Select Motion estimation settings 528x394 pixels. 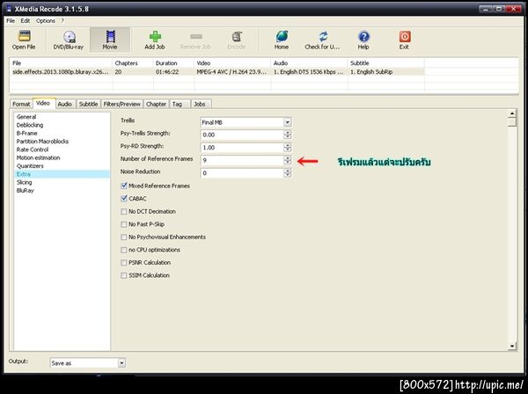click(39, 157)
